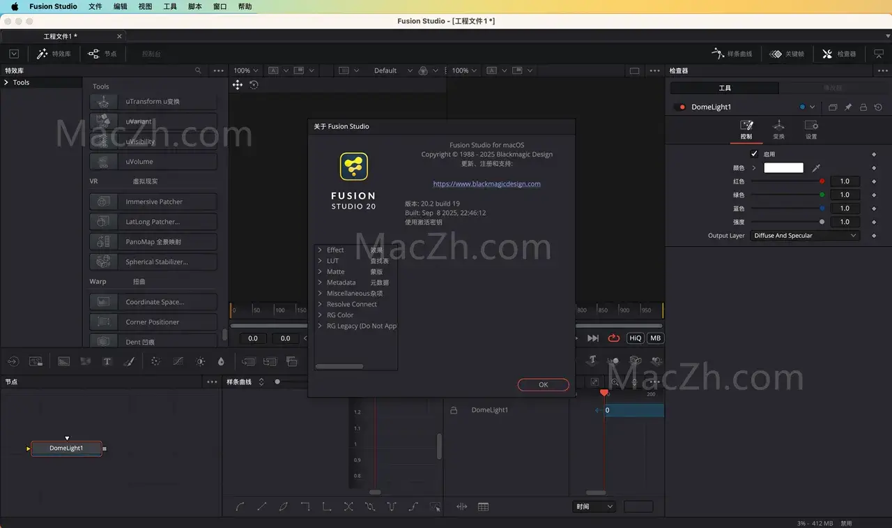The image size is (892, 528).
Task: Adjust the 蓝色 blue slider
Action: (x=787, y=209)
